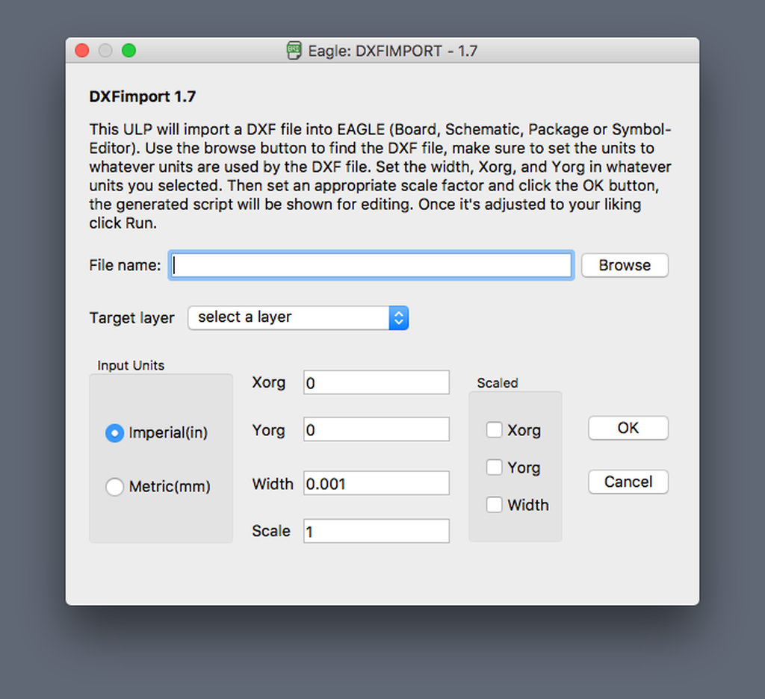Click the Width value field

377,483
